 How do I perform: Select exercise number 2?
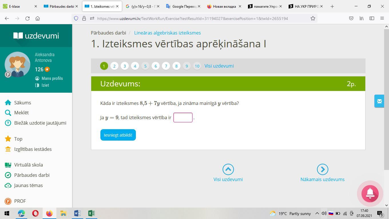(x=114, y=66)
